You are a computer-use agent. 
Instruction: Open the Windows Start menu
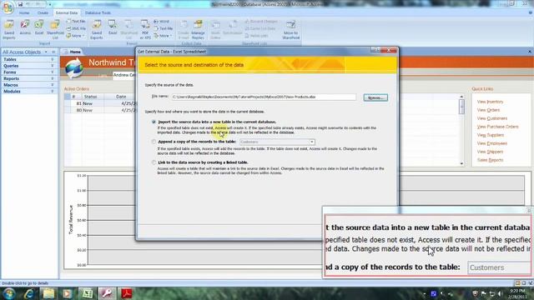coord(8,293)
